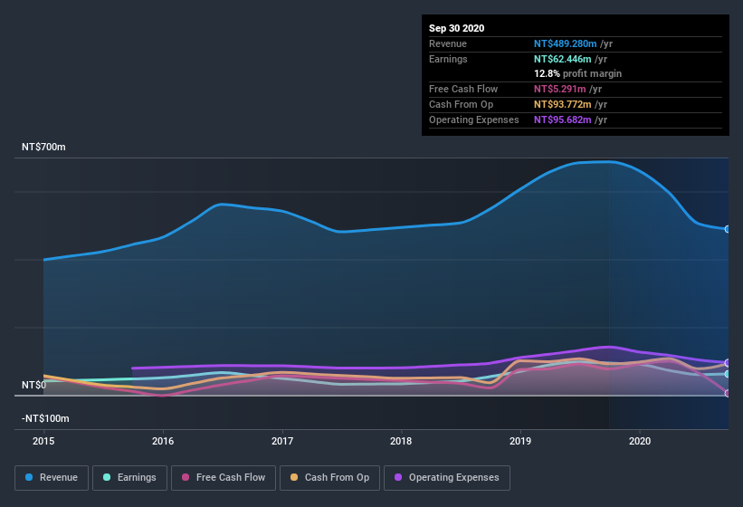The height and width of the screenshot is (507, 743).
Task: Hide the Free Cash Flow legend series
Action: tap(224, 477)
